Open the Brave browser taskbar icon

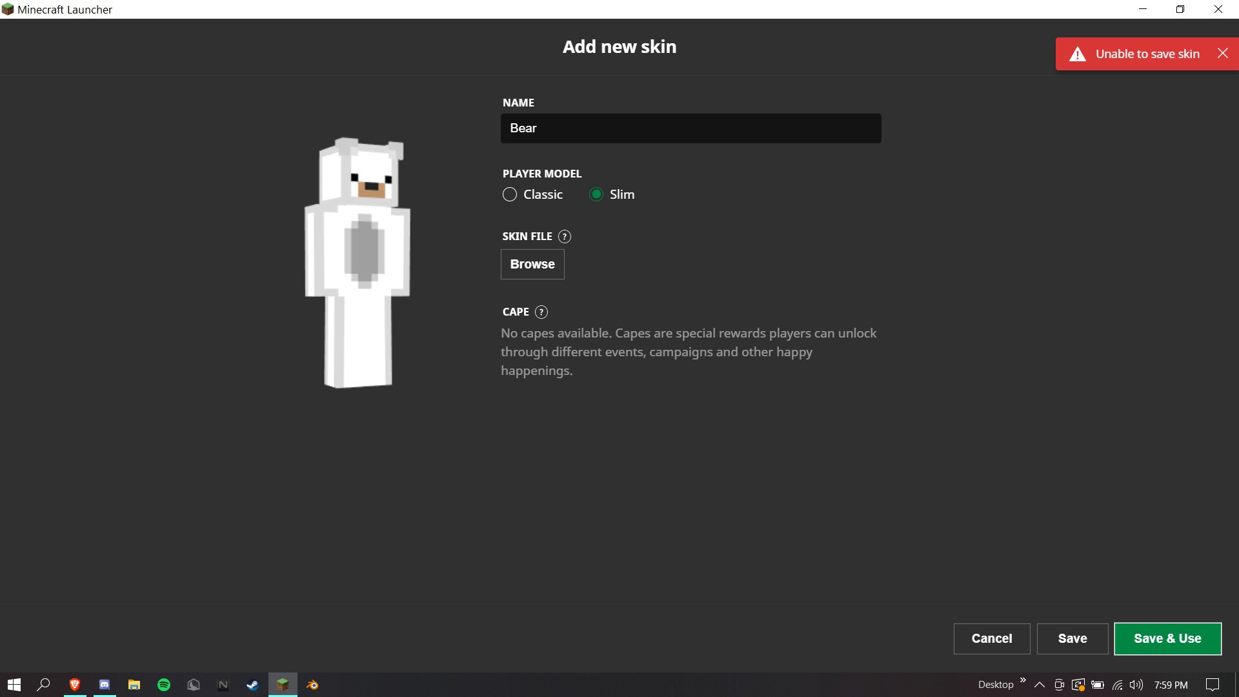pyautogui.click(x=75, y=685)
